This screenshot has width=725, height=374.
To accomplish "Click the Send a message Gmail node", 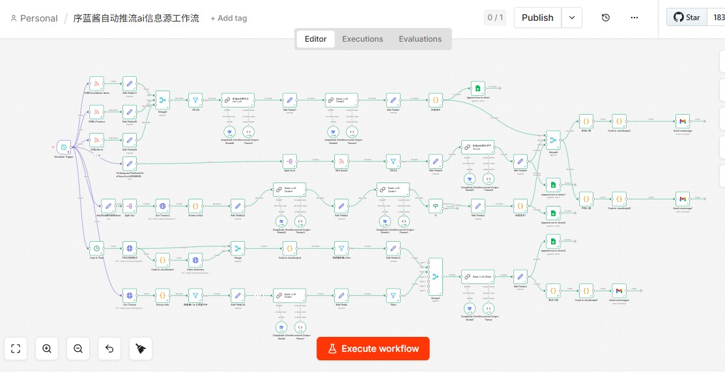I will click(x=683, y=122).
